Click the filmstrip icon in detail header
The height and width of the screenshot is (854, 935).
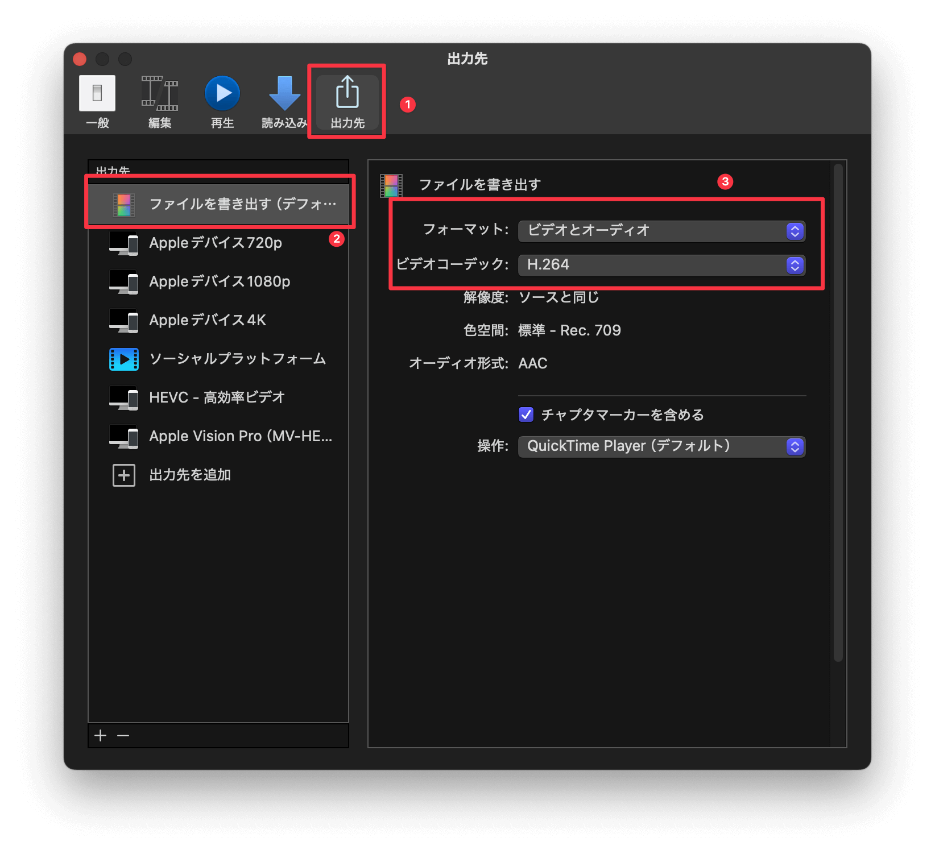(x=391, y=186)
